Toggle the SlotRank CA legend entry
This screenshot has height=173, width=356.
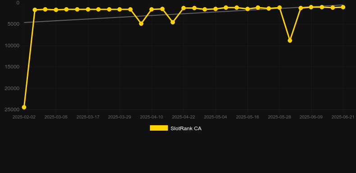(x=175, y=128)
